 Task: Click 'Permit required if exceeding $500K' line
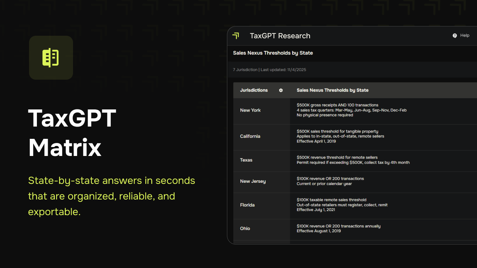click(x=353, y=162)
